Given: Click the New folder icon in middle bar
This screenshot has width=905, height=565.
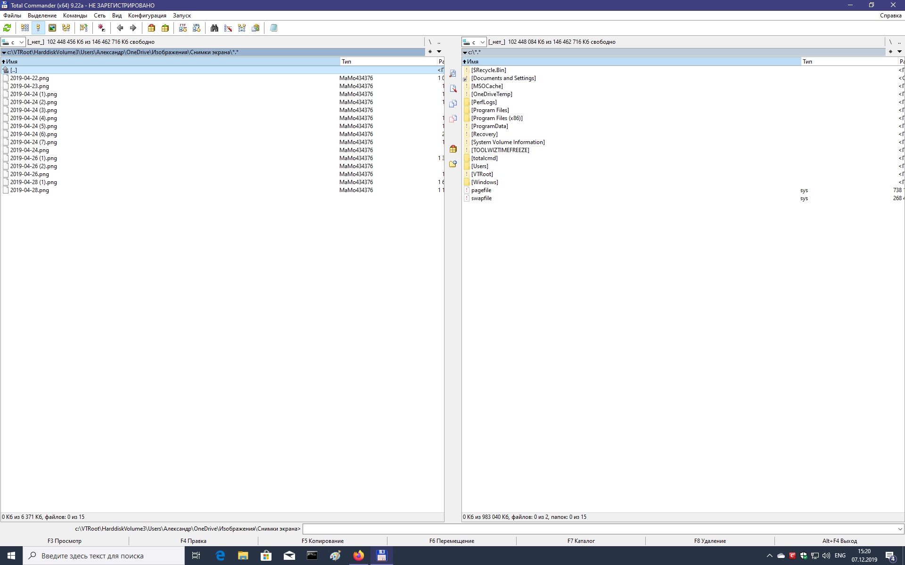Looking at the screenshot, I should pos(453,164).
